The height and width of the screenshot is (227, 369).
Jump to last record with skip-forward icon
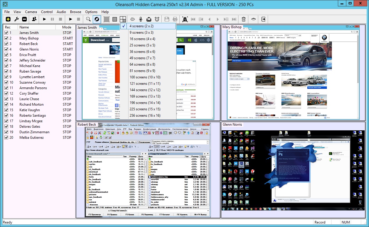pos(234,19)
